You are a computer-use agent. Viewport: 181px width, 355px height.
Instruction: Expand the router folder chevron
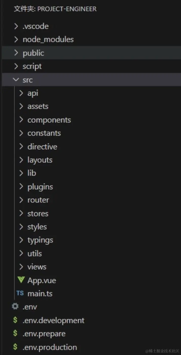(21, 200)
